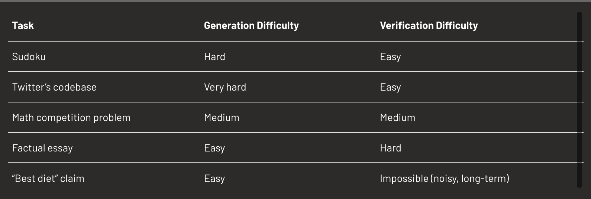591x199 pixels.
Task: Click Medium under Verification Difficulty
Action: point(397,118)
